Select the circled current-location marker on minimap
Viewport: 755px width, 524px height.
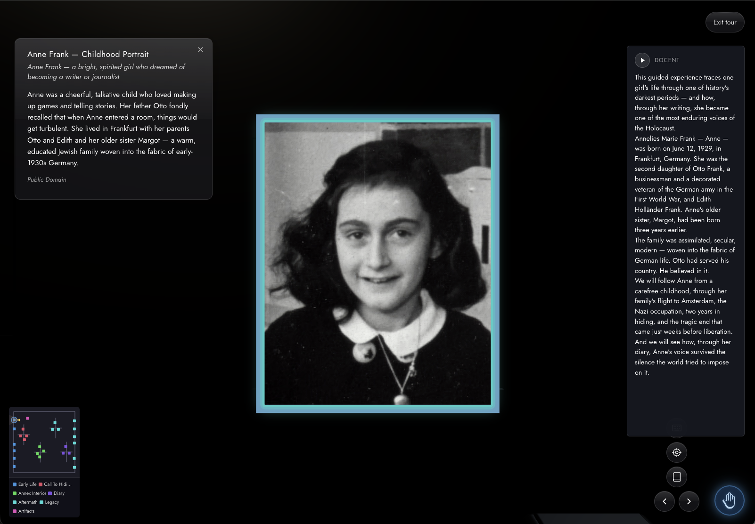(x=14, y=420)
